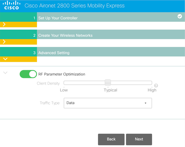Click the Client Density label
Screen dimensions: 185x147
(48, 83)
